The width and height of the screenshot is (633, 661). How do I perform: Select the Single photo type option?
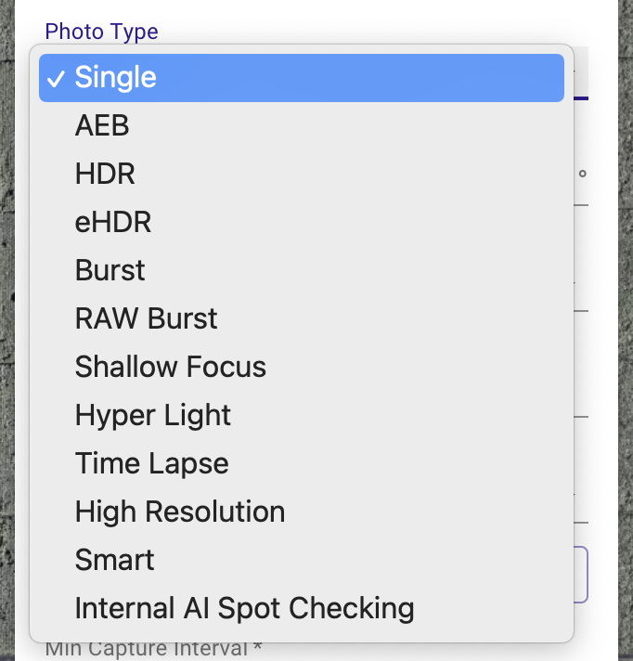(302, 78)
